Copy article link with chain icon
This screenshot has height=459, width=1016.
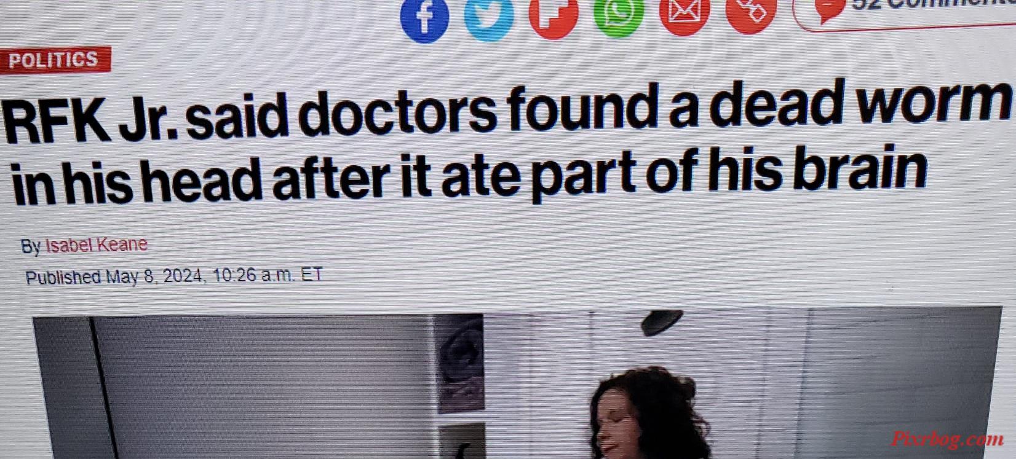click(750, 12)
